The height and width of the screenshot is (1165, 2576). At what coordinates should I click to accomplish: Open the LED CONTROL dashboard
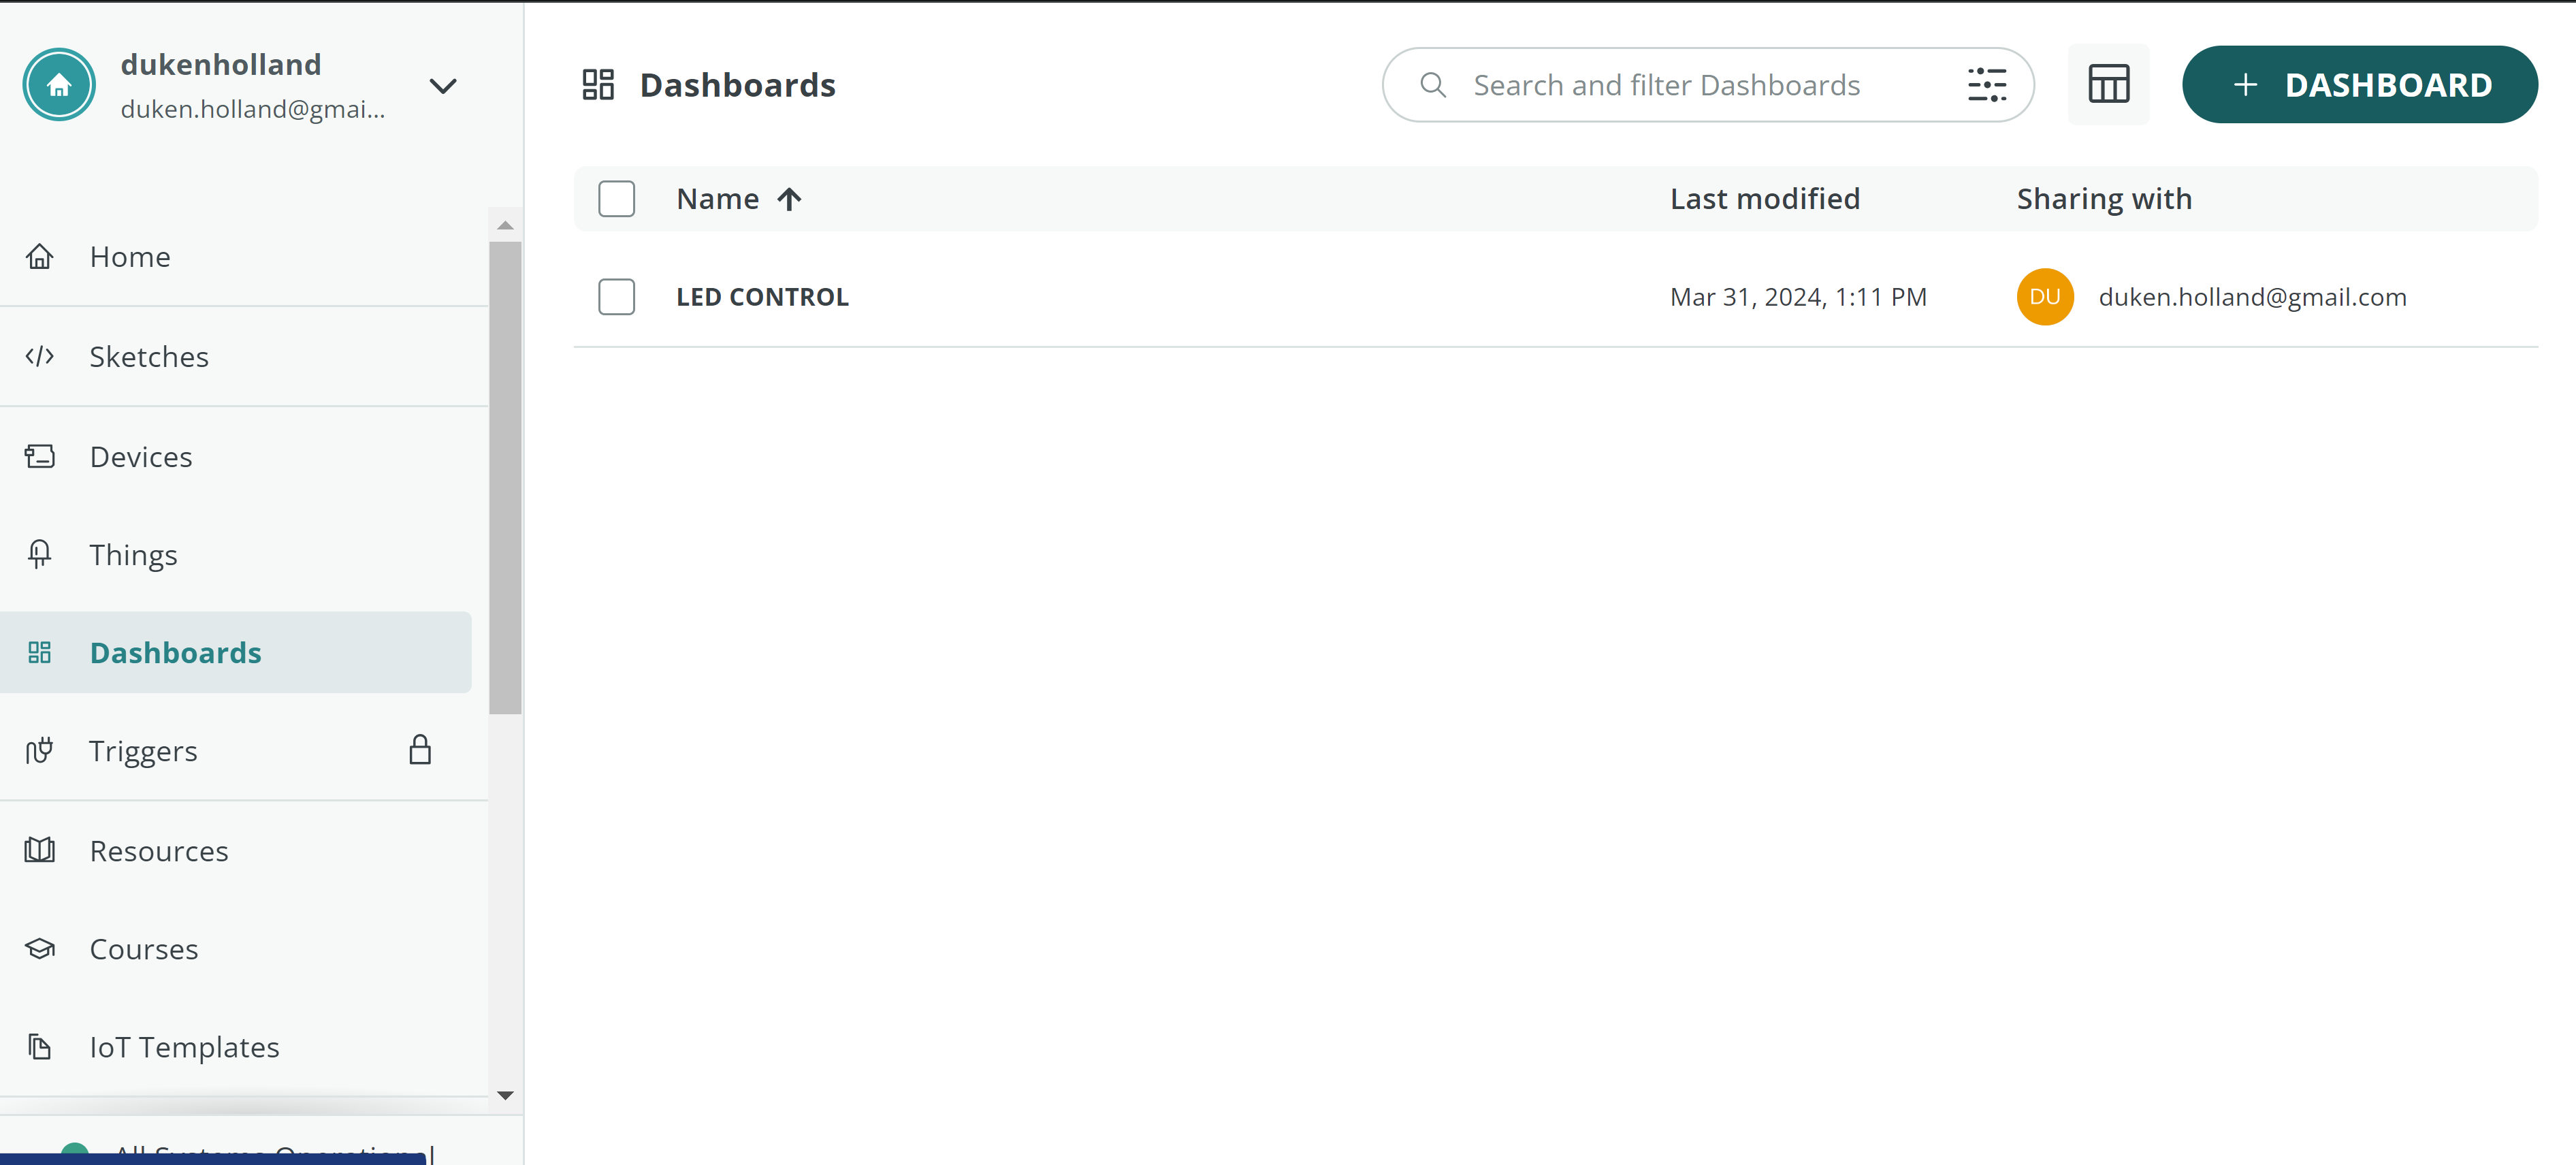pos(762,297)
